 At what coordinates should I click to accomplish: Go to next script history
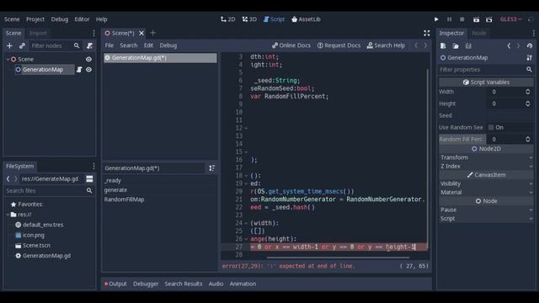(x=425, y=45)
